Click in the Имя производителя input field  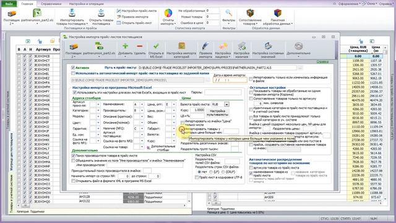pos(145,165)
